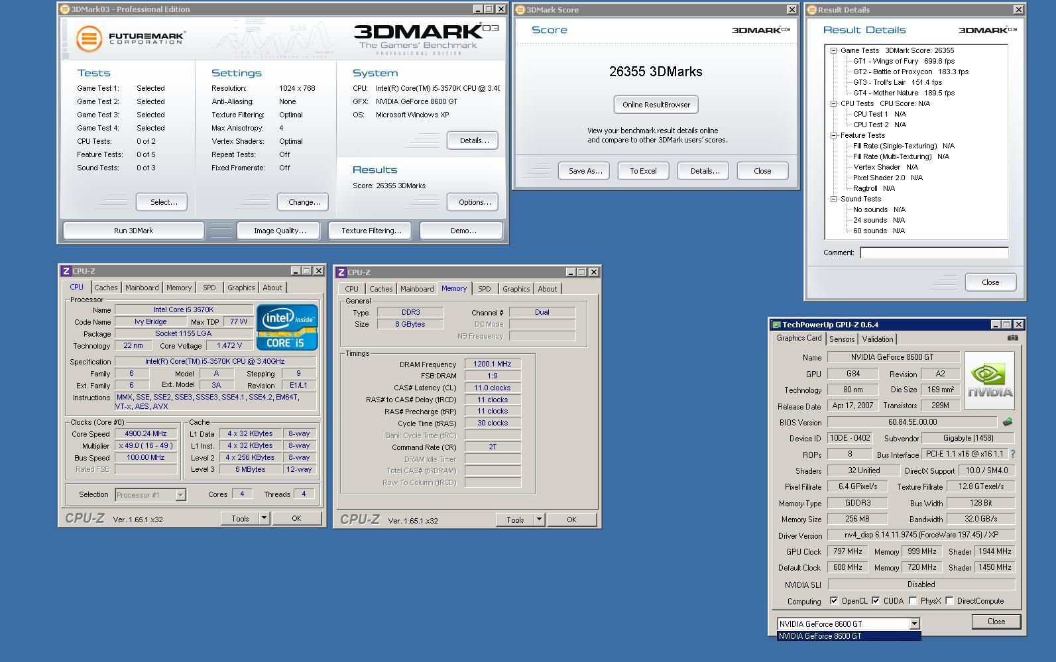
Task: Toggle the PhysX checkbox in GPU-Z
Action: pyautogui.click(x=913, y=601)
